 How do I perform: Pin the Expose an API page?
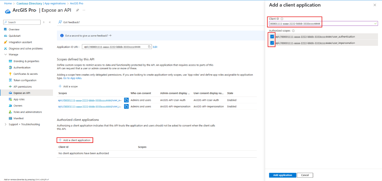pyautogui.click(x=77, y=10)
